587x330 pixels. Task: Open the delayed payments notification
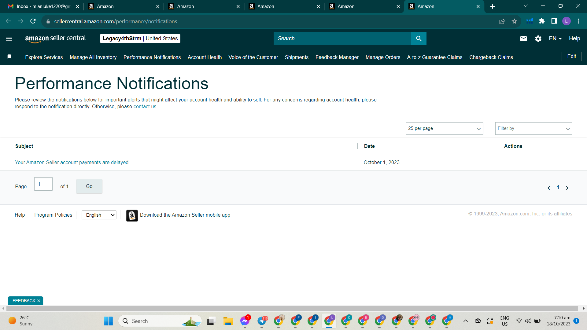(72, 163)
